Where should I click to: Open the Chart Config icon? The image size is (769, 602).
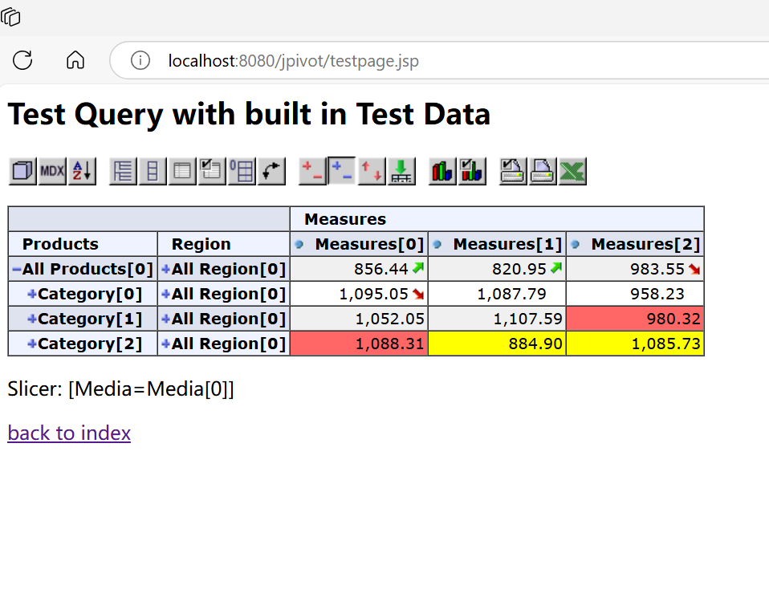click(472, 171)
